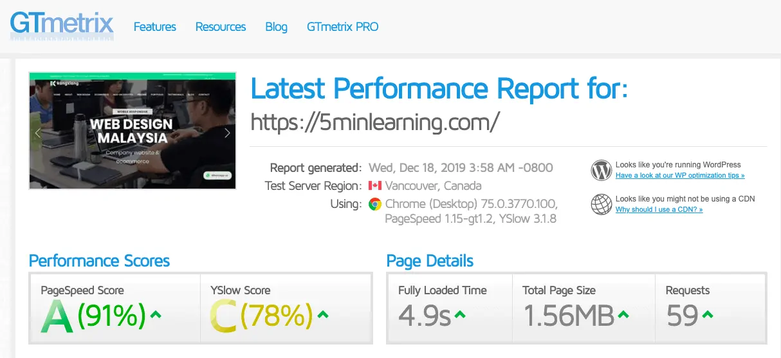The width and height of the screenshot is (781, 358).
Task: Click 'Chrome (Desktop) 75.0.3770.100,' text
Action: [x=472, y=204]
